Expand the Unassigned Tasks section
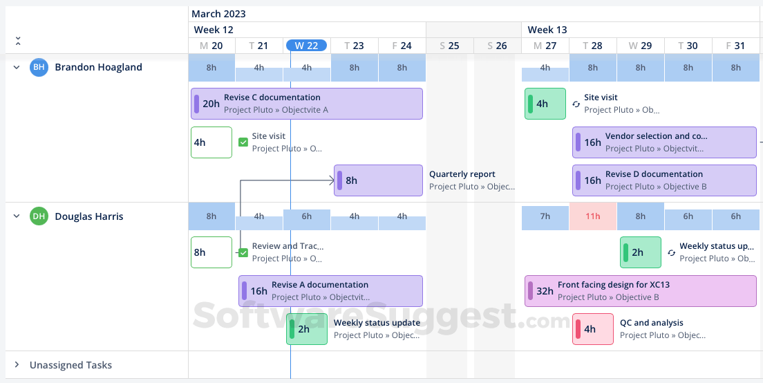Image resolution: width=763 pixels, height=383 pixels. click(17, 365)
